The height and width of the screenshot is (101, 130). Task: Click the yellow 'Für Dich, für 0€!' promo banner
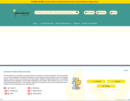point(65,2)
